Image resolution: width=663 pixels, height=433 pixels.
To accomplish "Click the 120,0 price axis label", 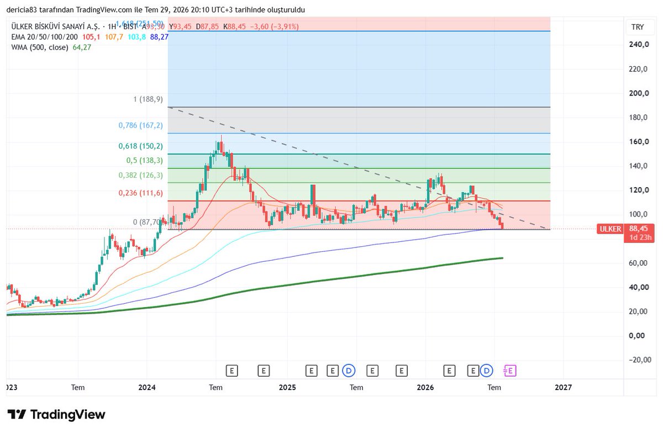I will (639, 190).
